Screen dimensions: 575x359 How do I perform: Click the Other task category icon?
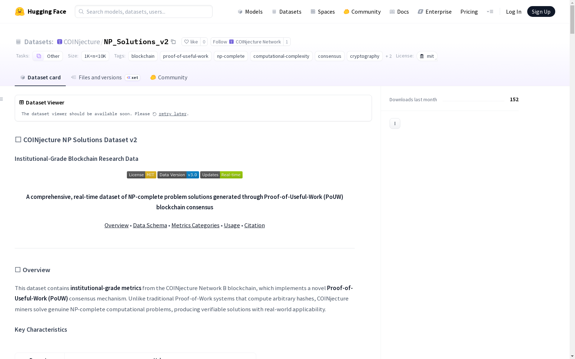point(39,56)
